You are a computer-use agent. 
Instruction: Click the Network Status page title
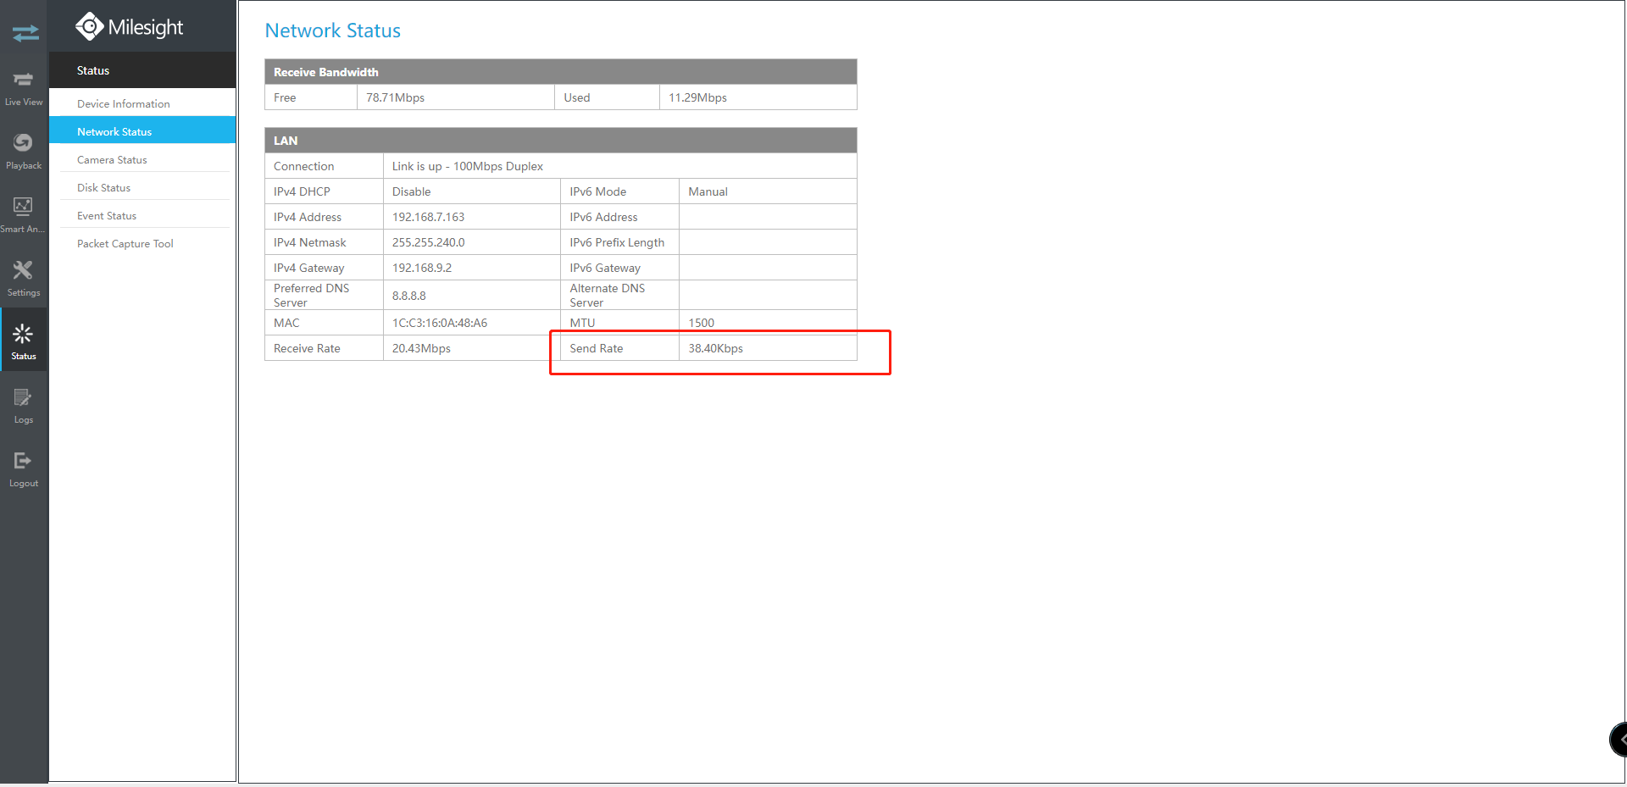click(332, 30)
